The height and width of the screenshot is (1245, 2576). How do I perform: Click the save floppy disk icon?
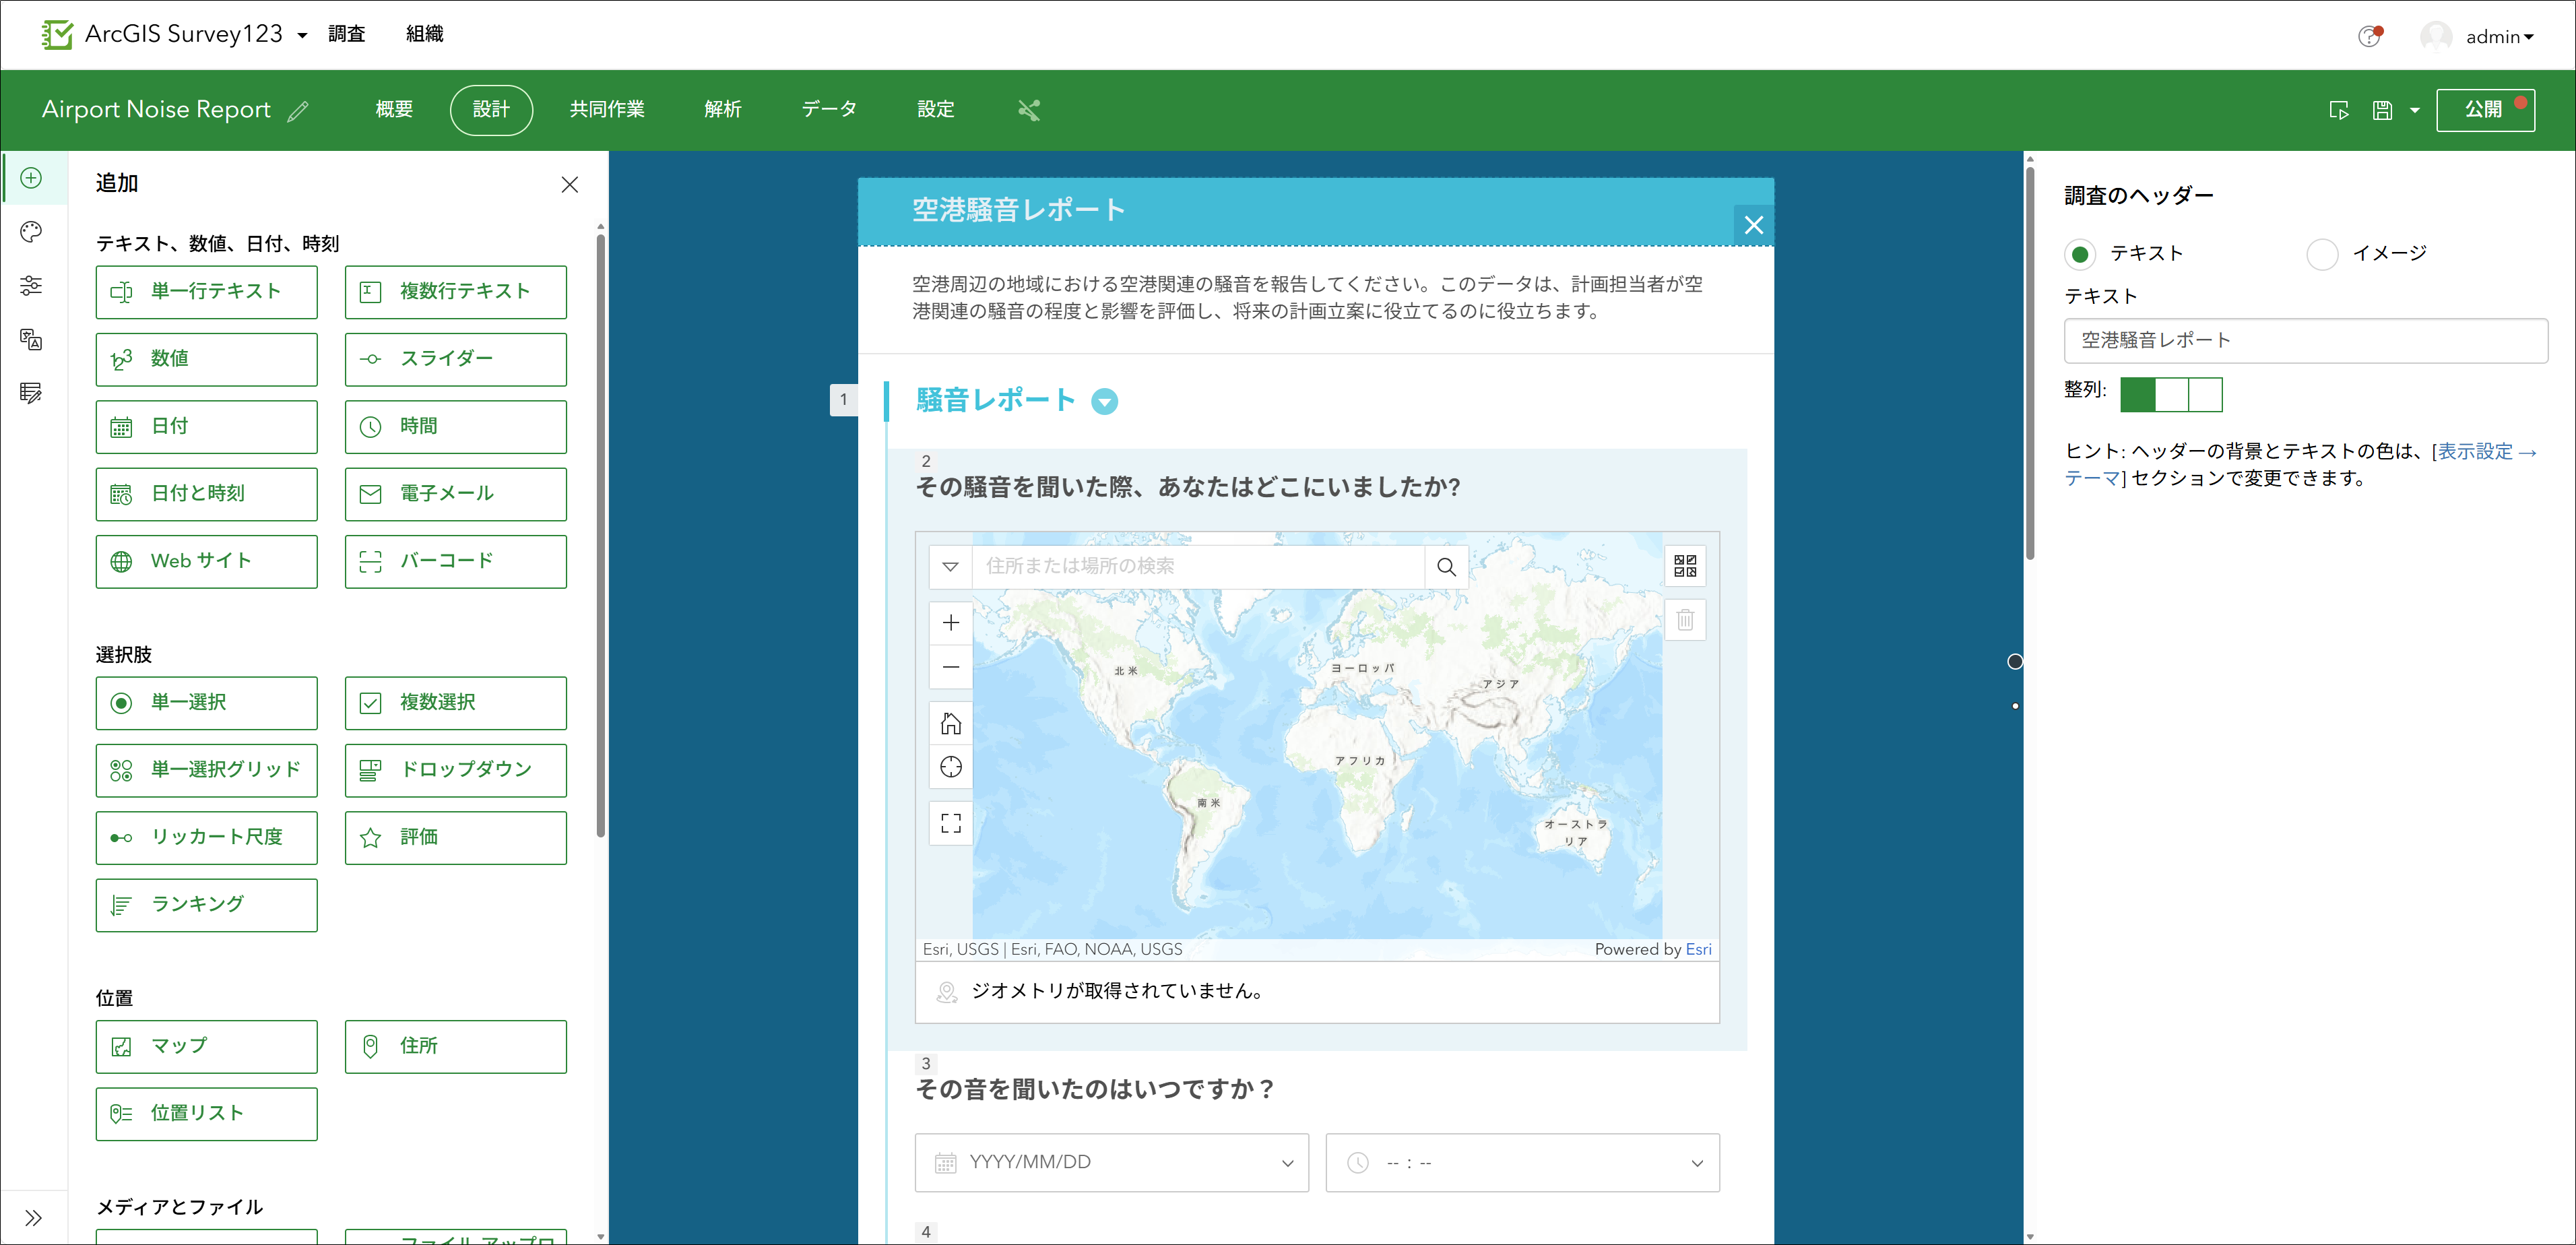(x=2383, y=110)
